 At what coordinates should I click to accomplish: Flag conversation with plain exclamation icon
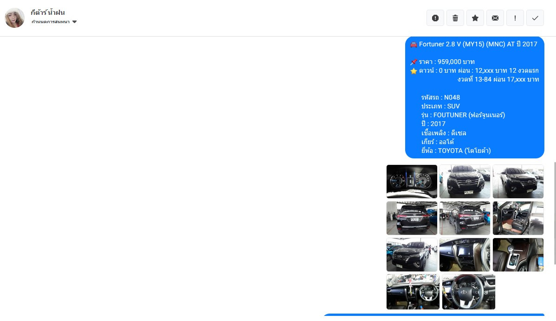click(515, 18)
